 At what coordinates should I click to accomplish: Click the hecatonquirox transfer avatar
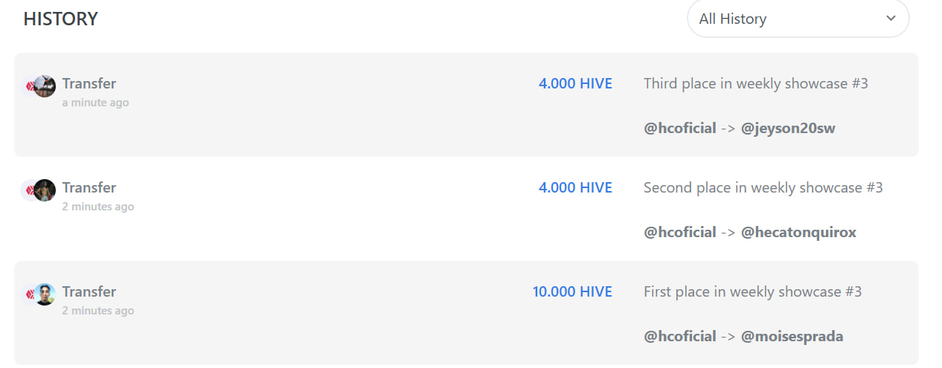(45, 190)
